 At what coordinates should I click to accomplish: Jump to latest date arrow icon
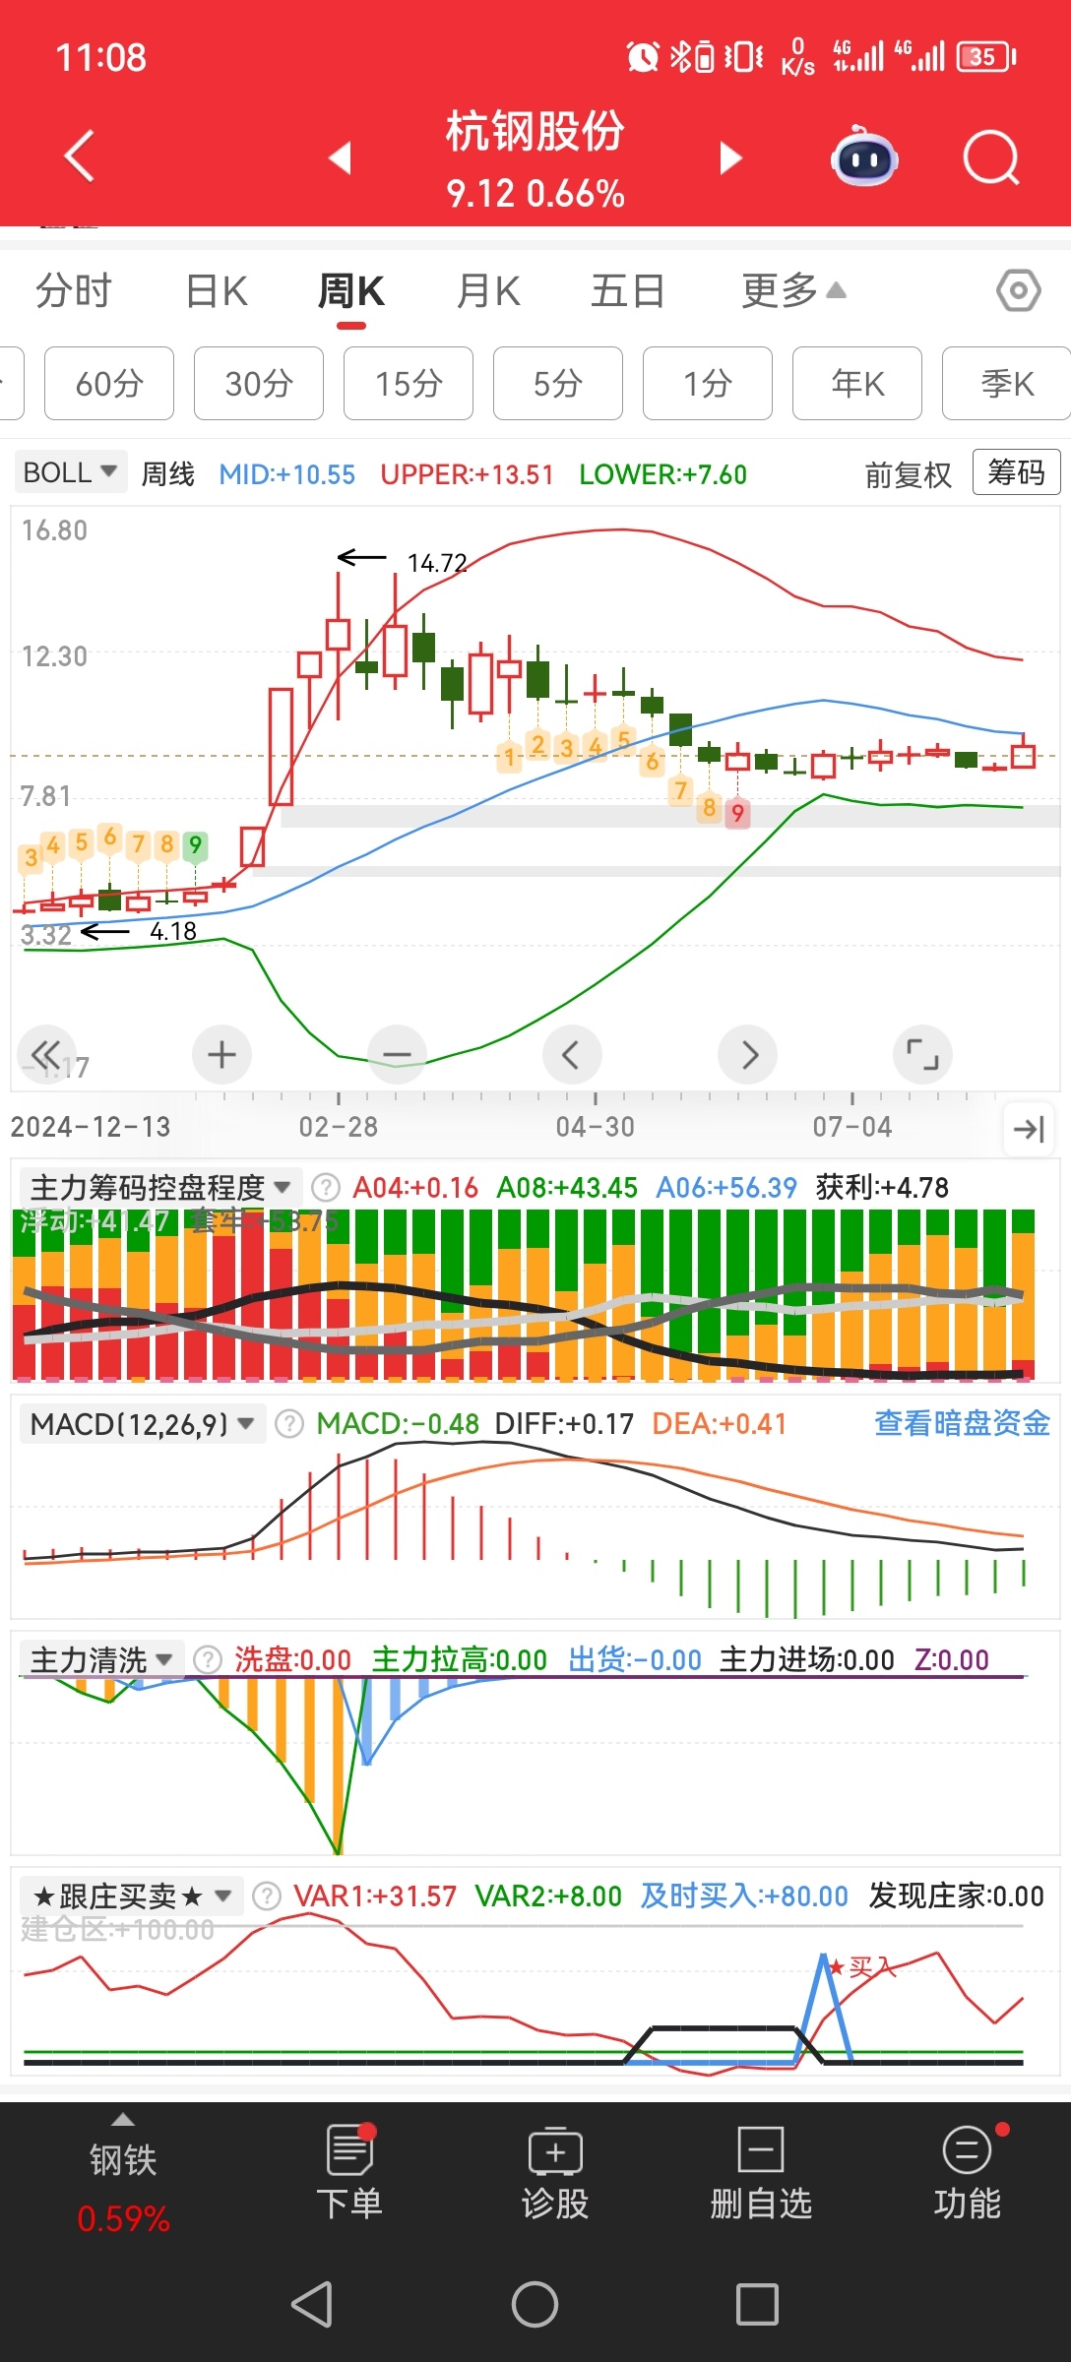tap(1029, 1129)
